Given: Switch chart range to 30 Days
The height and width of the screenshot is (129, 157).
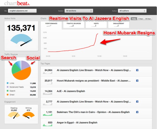Looking at the screenshot, I should [148, 19].
